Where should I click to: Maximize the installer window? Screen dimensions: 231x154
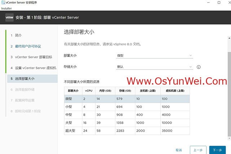pos(219,3)
